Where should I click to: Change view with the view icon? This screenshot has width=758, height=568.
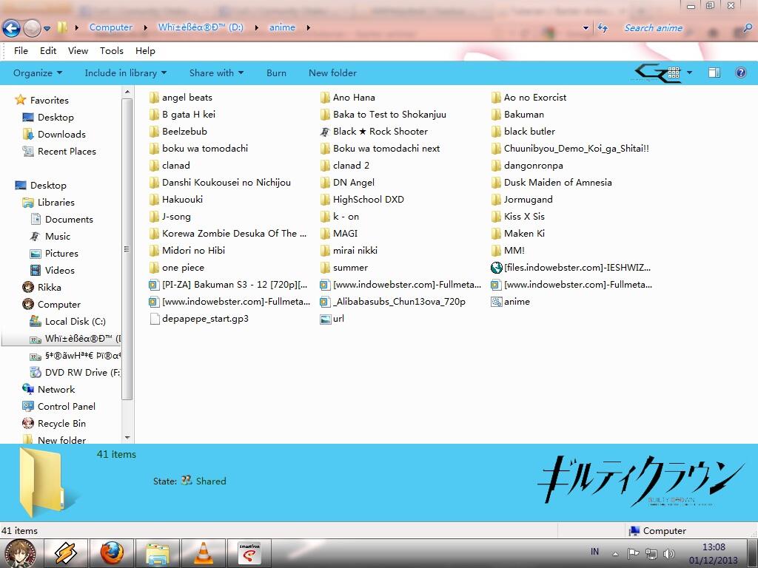click(674, 73)
